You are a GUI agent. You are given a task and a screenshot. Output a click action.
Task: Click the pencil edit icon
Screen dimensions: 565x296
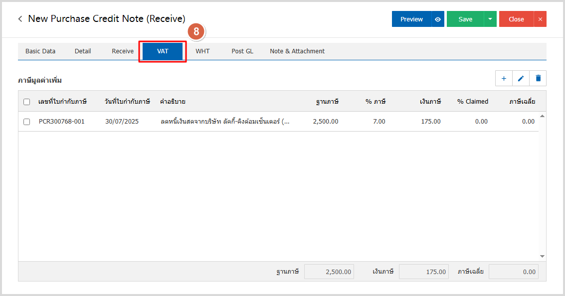coord(521,78)
